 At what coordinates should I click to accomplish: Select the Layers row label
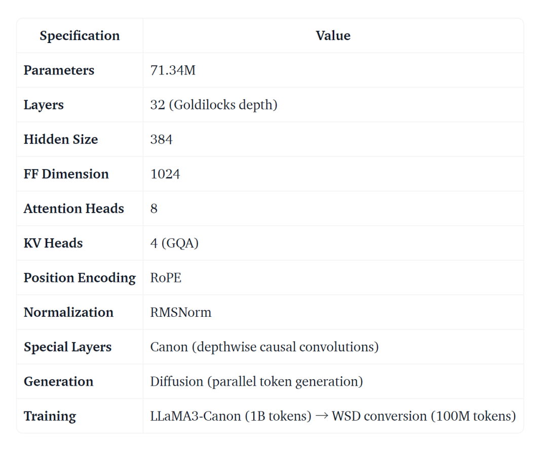pyautogui.click(x=44, y=105)
